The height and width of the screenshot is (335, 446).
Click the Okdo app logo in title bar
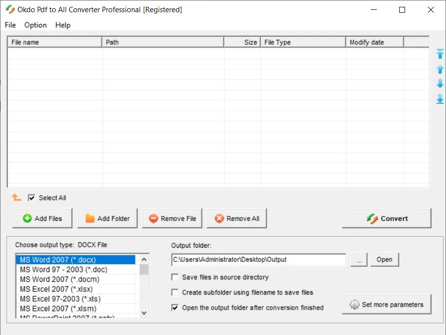click(x=10, y=9)
